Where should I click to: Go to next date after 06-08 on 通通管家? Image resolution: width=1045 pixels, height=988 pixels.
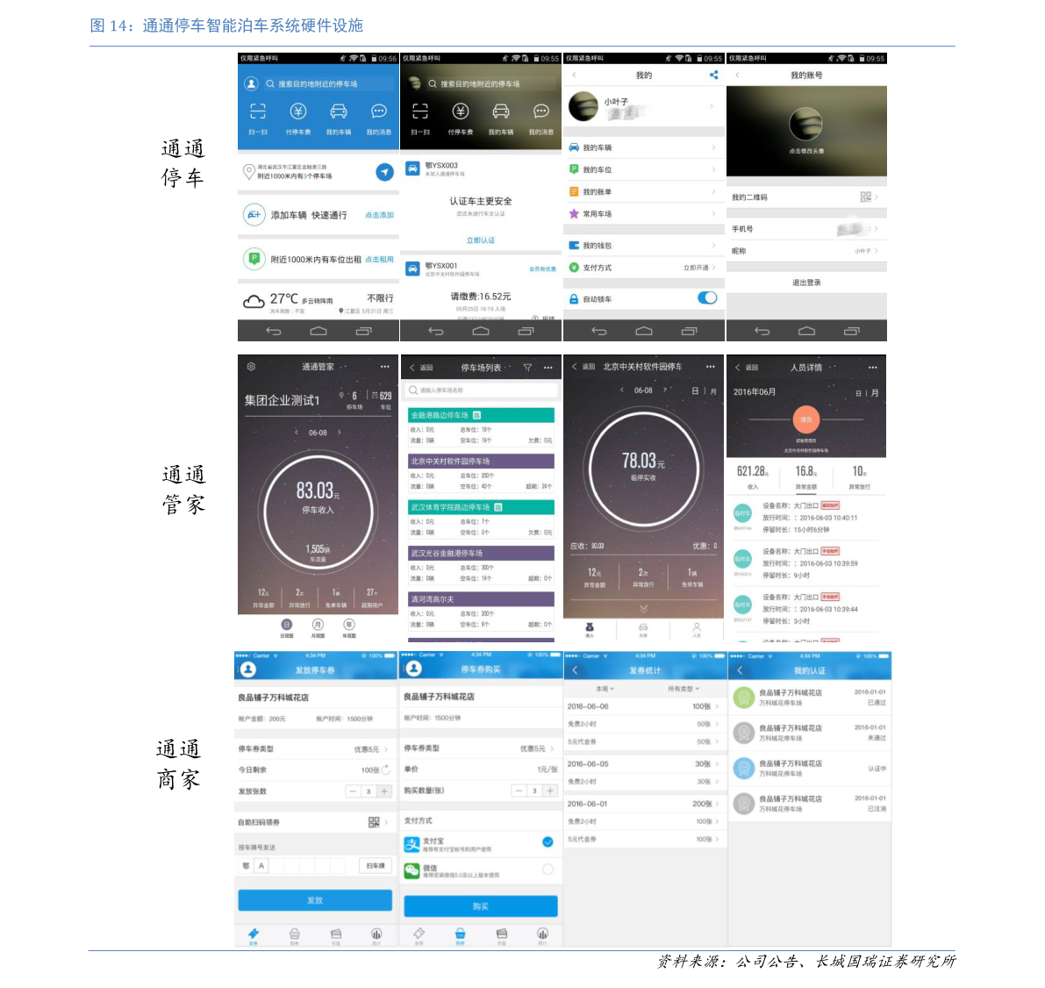(340, 432)
